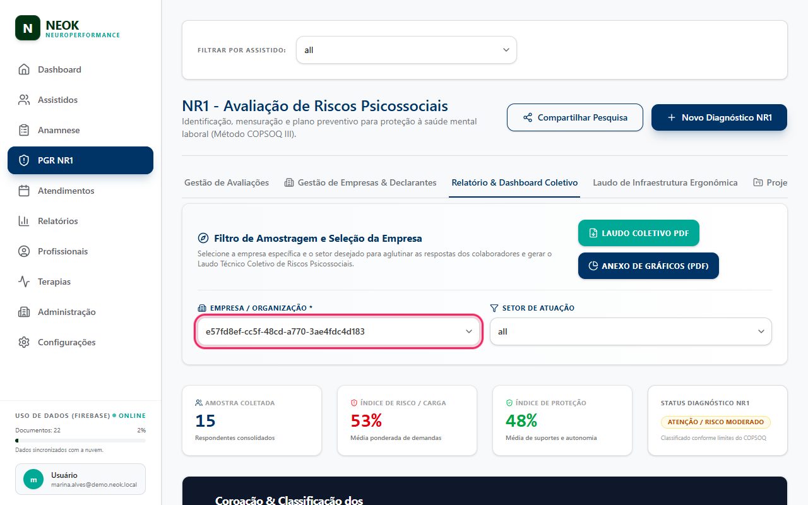Click the Configurações gear icon
Screen dimensions: 808x505
[24, 342]
